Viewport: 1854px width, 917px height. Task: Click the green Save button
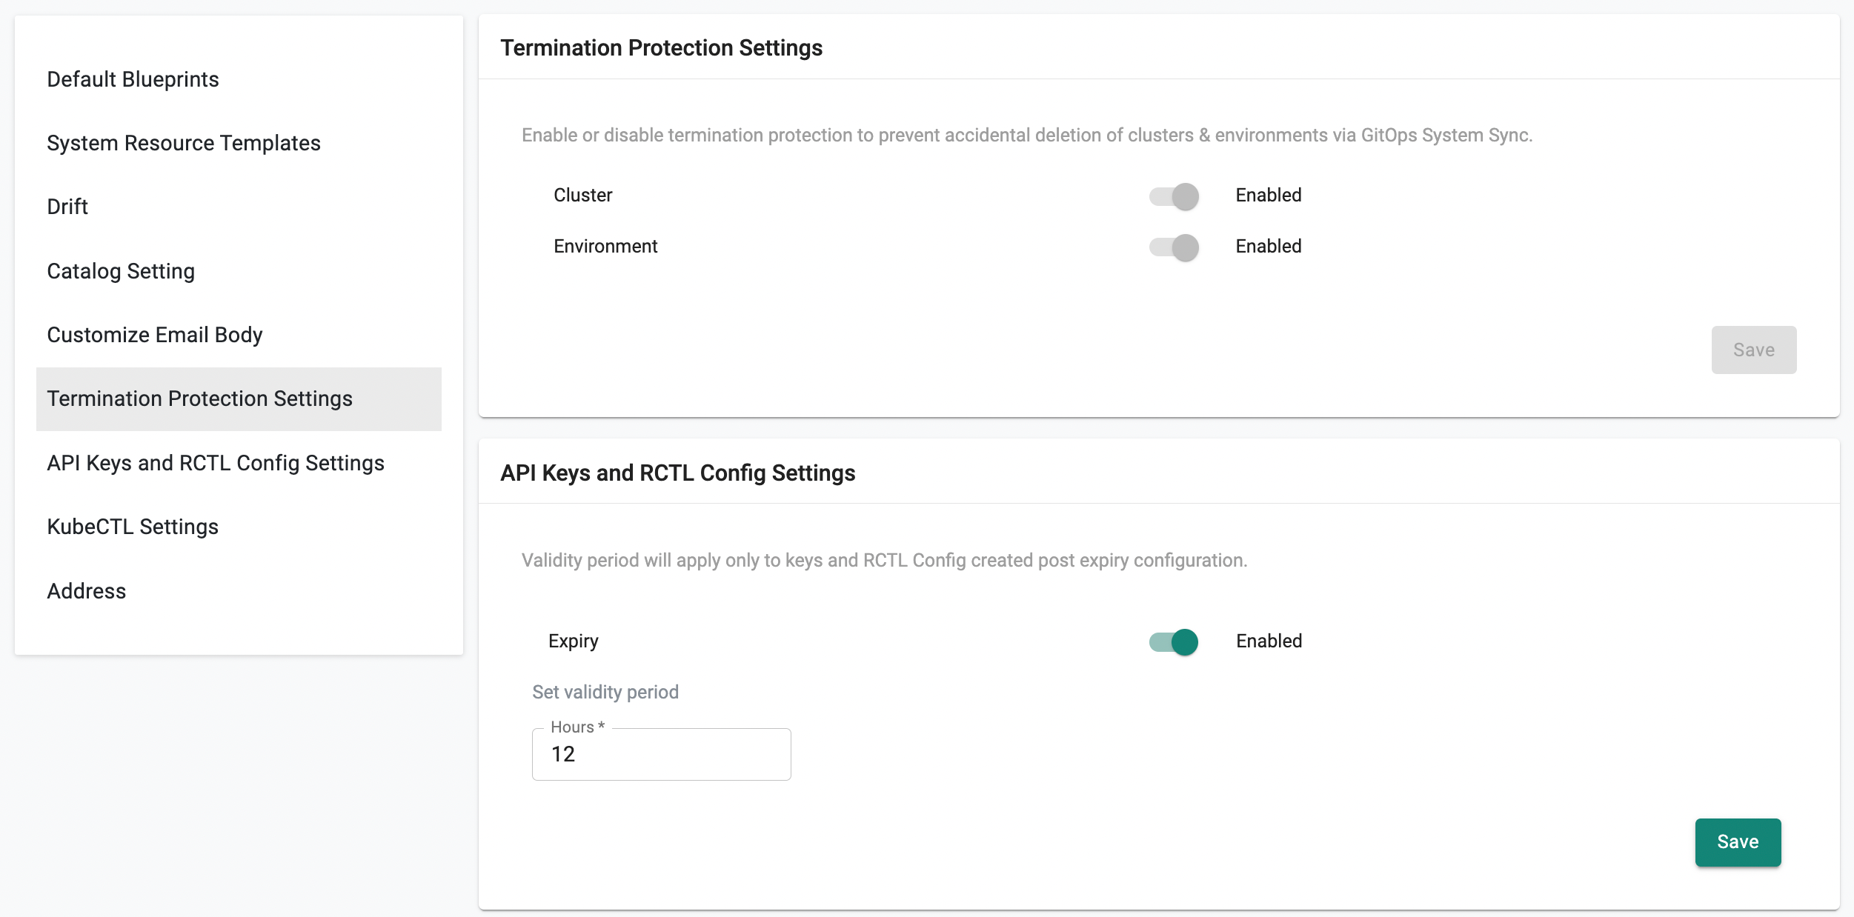click(1738, 842)
